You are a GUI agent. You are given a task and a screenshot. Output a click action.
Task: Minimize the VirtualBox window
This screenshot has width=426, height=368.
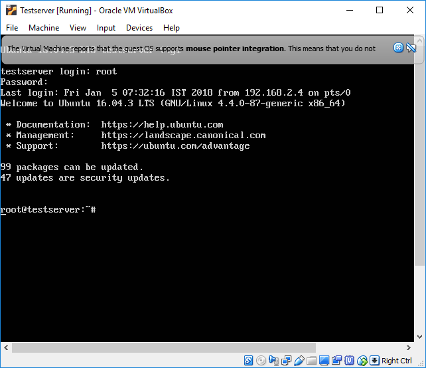pyautogui.click(x=350, y=11)
